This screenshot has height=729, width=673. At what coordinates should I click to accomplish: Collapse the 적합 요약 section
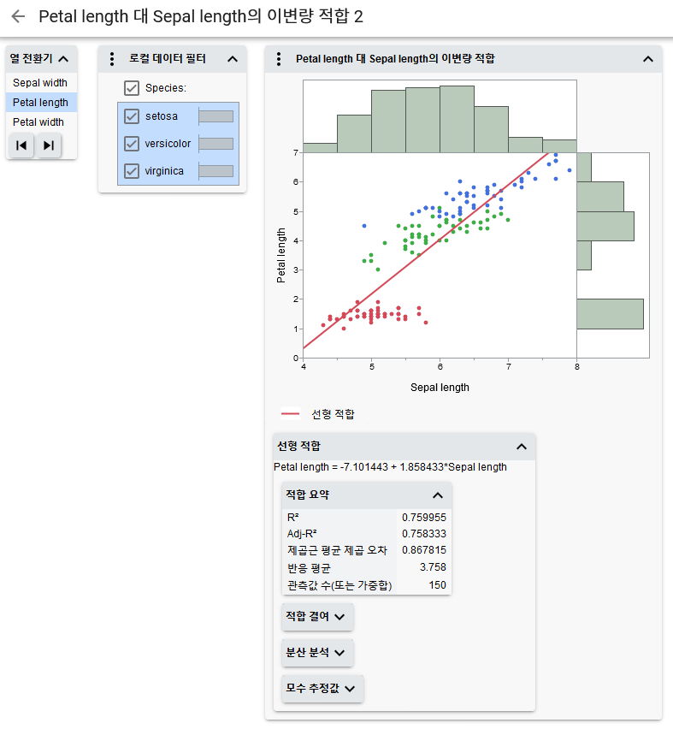coord(437,495)
